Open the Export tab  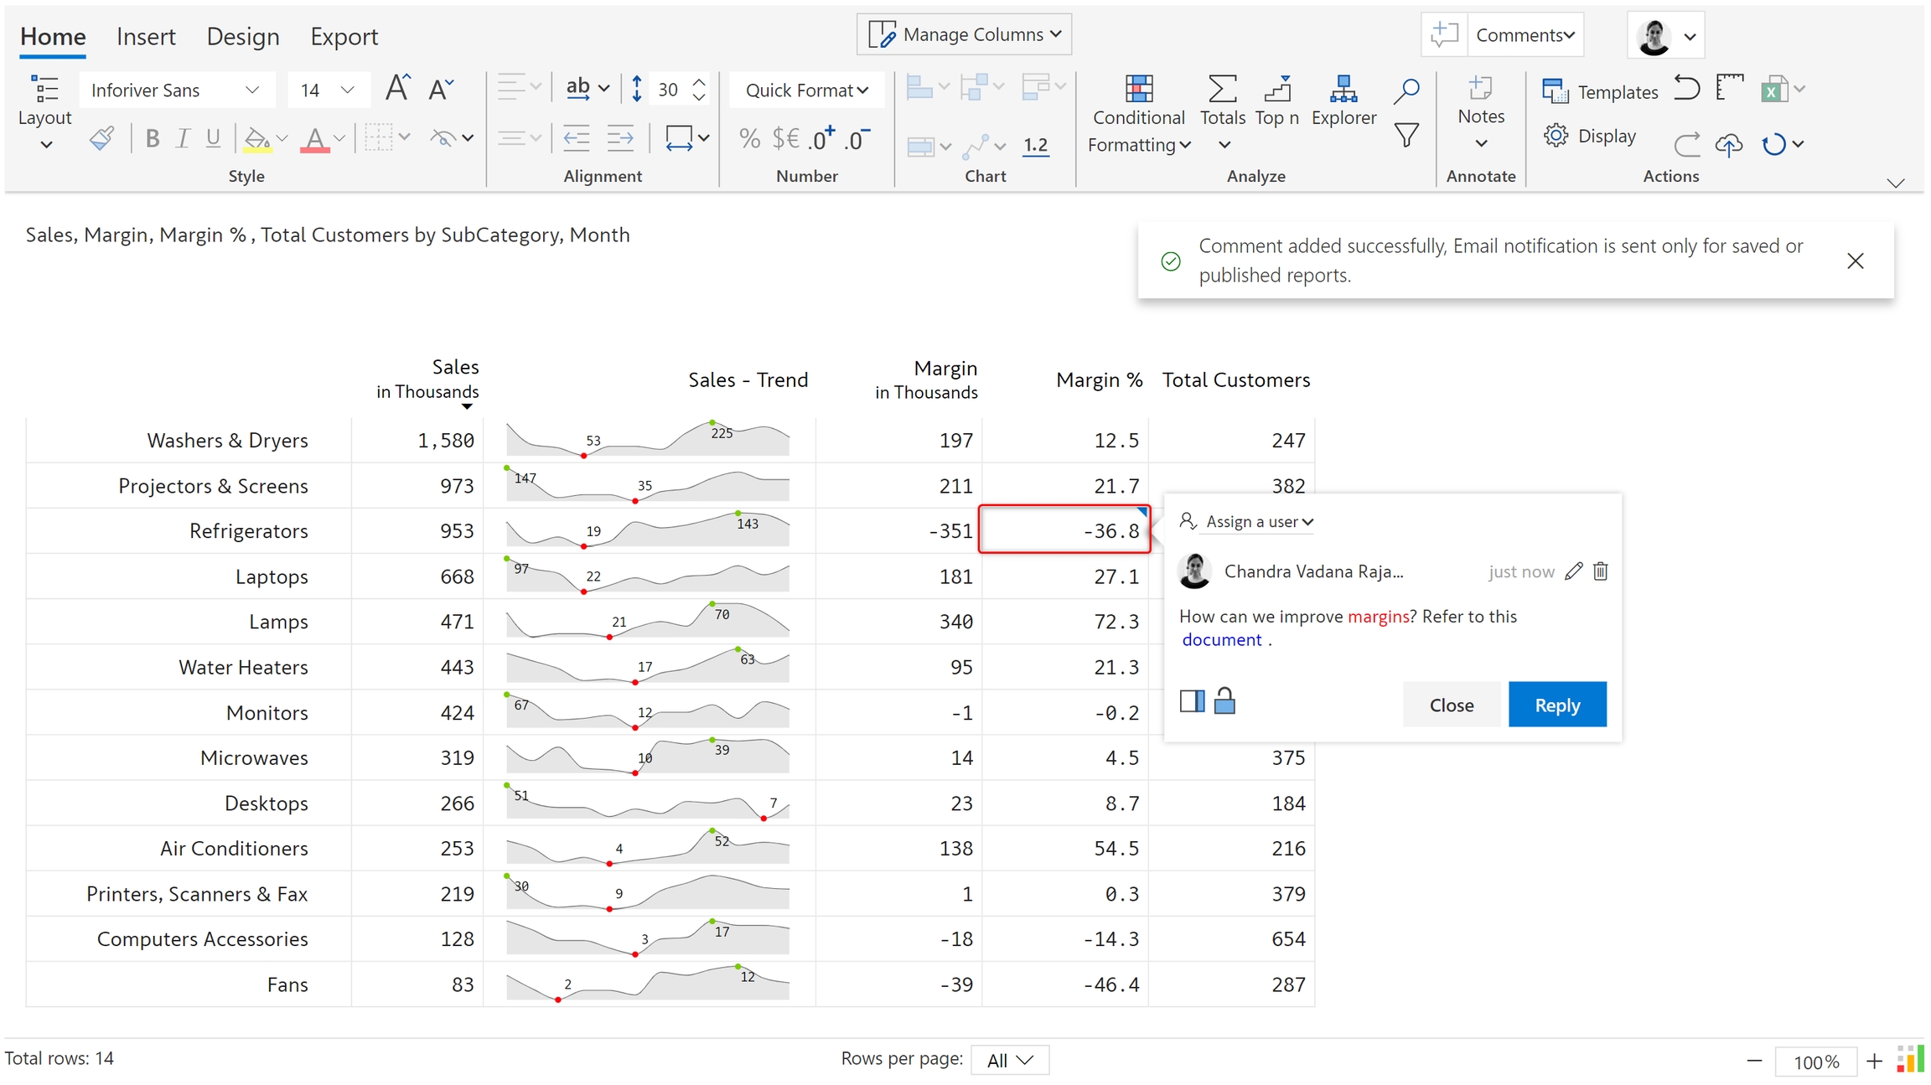344,37
